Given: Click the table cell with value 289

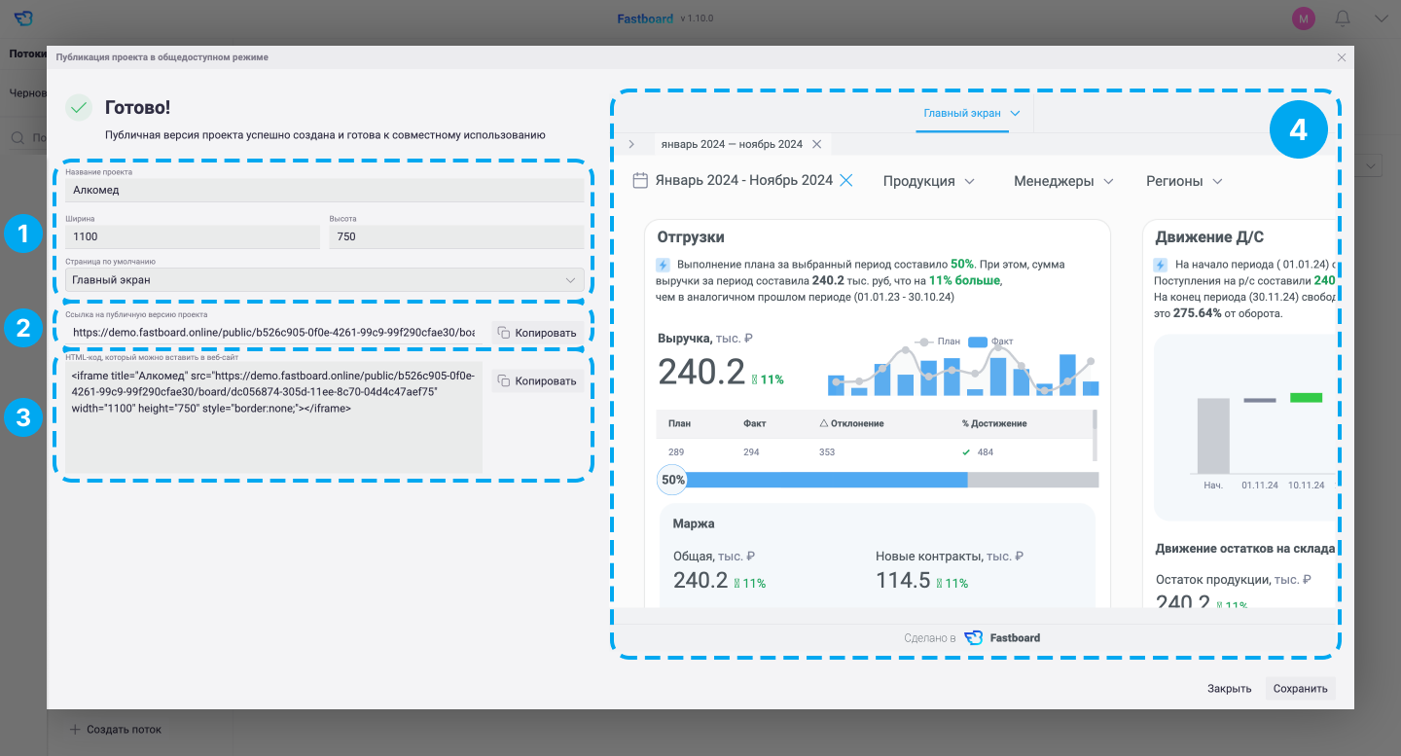Looking at the screenshot, I should (677, 452).
